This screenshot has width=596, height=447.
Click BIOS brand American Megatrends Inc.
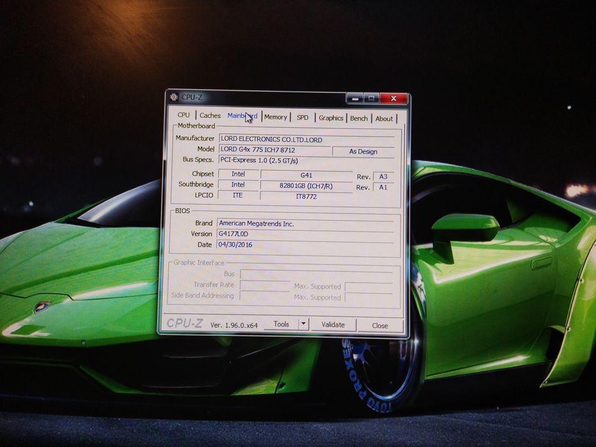tap(305, 223)
